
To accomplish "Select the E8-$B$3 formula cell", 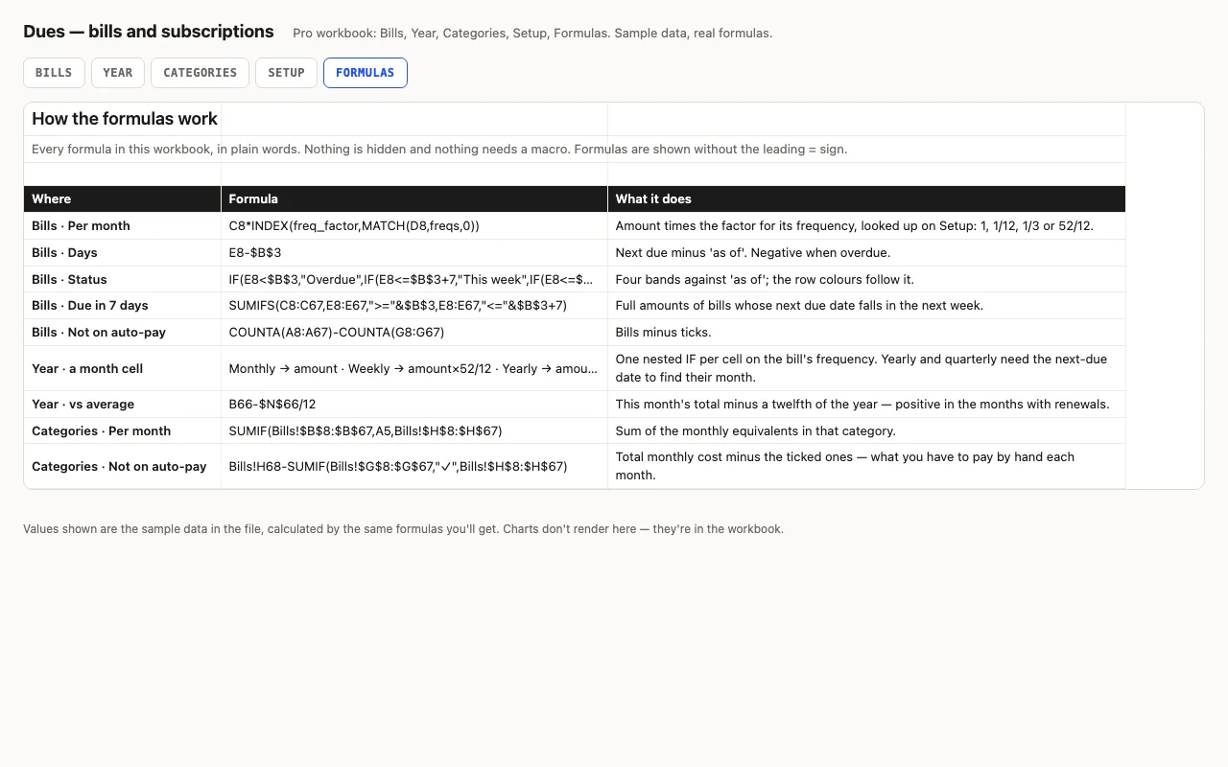I will 414,253.
